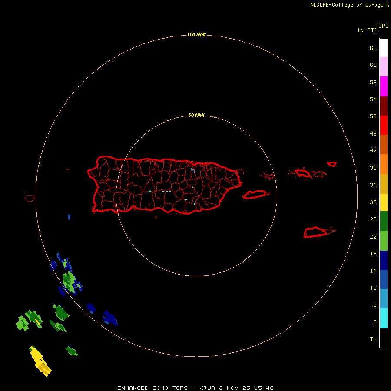Click the magenta legend swatch
The width and height of the screenshot is (391, 391).
[384, 86]
